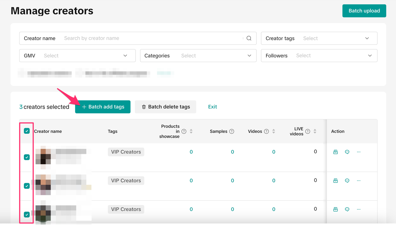Viewport: 396px width, 231px height.
Task: Show help tooltip for Samples column
Action: [x=231, y=131]
